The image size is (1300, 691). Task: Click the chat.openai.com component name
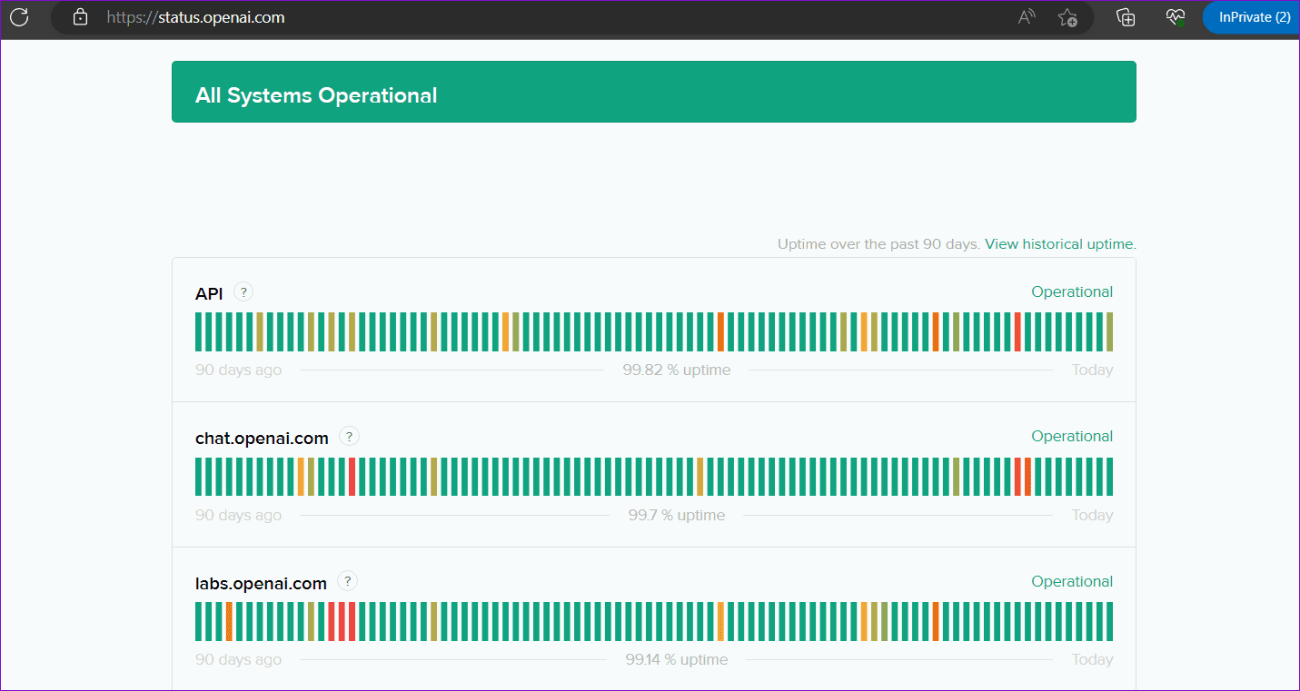tap(262, 439)
